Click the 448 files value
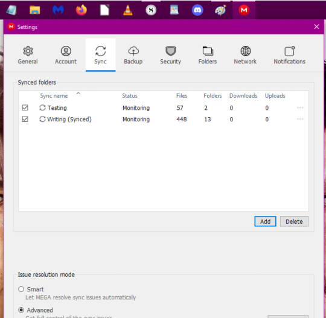Viewport: 326px width, 318px height. 182,119
